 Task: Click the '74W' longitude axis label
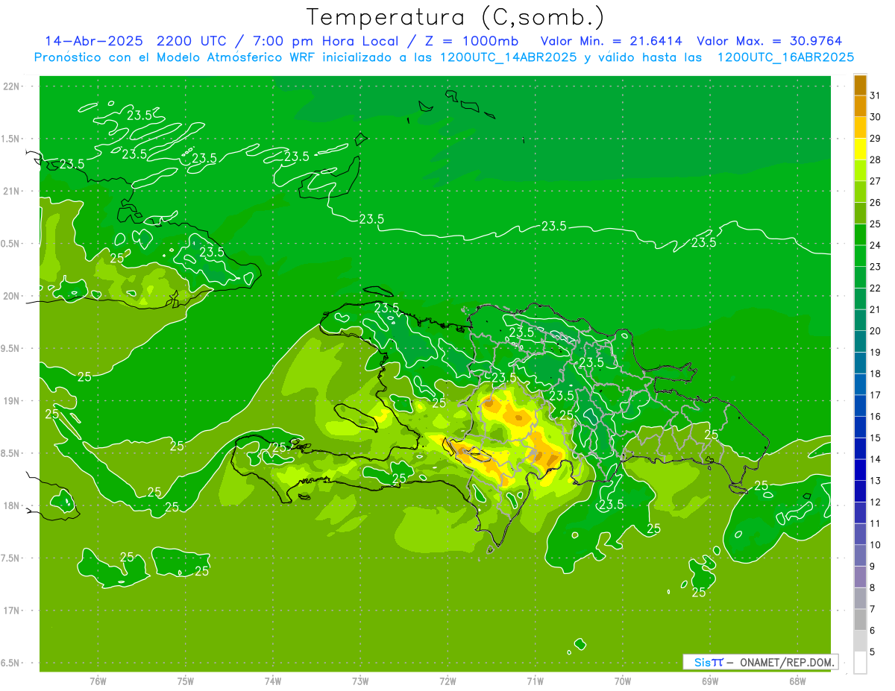click(273, 681)
